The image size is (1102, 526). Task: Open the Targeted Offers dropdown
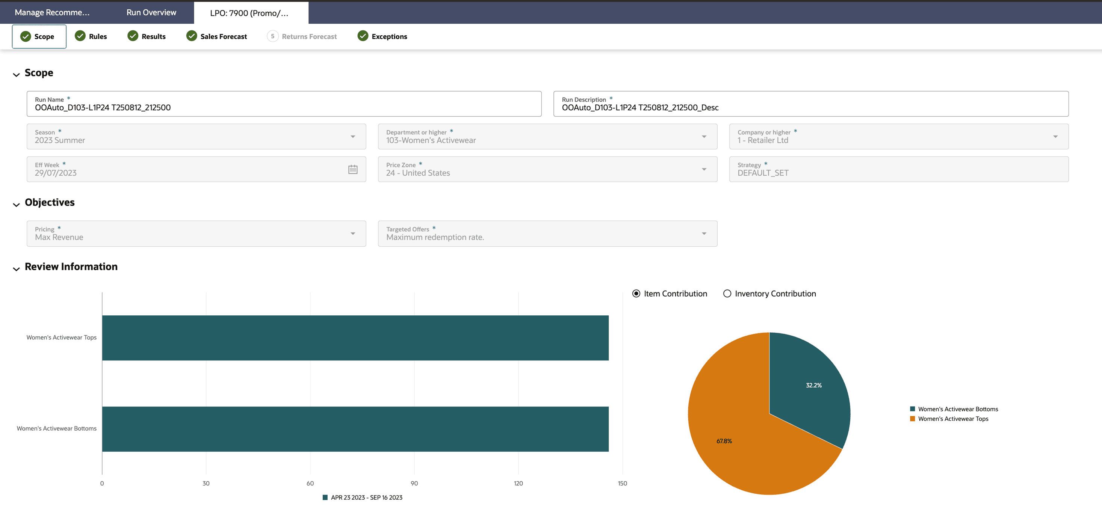coord(704,234)
